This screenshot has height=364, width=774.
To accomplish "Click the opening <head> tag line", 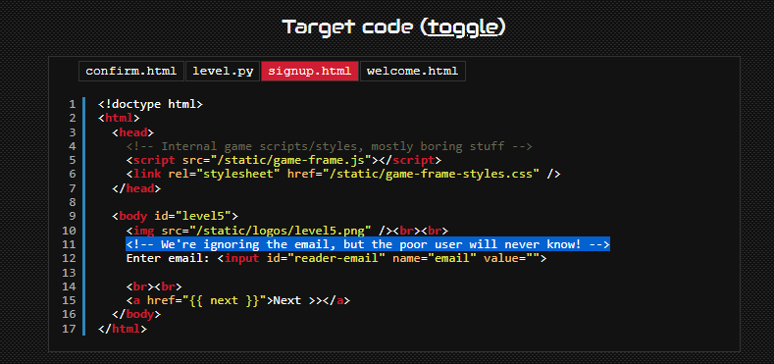I will (132, 132).
